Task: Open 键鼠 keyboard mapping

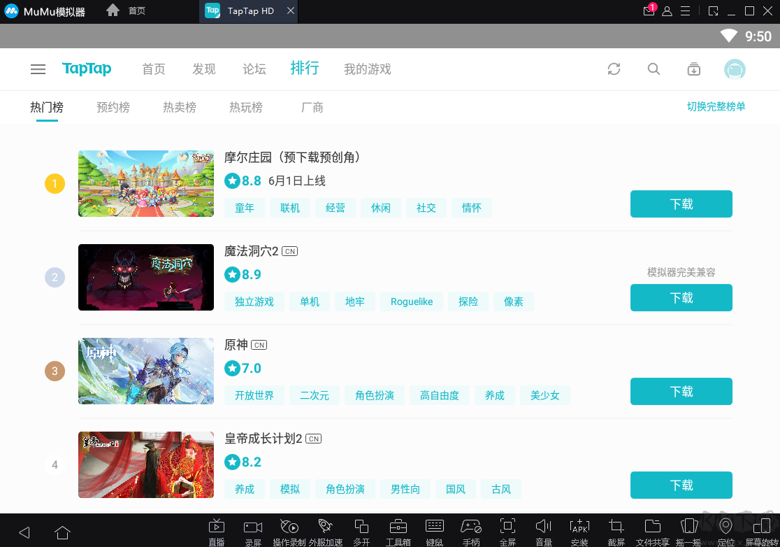Action: [434, 532]
